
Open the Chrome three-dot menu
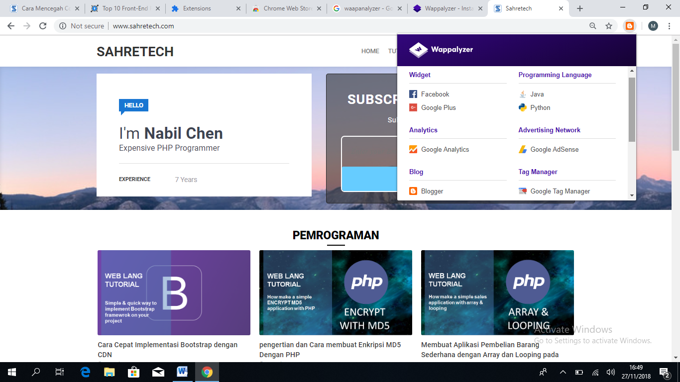point(669,26)
